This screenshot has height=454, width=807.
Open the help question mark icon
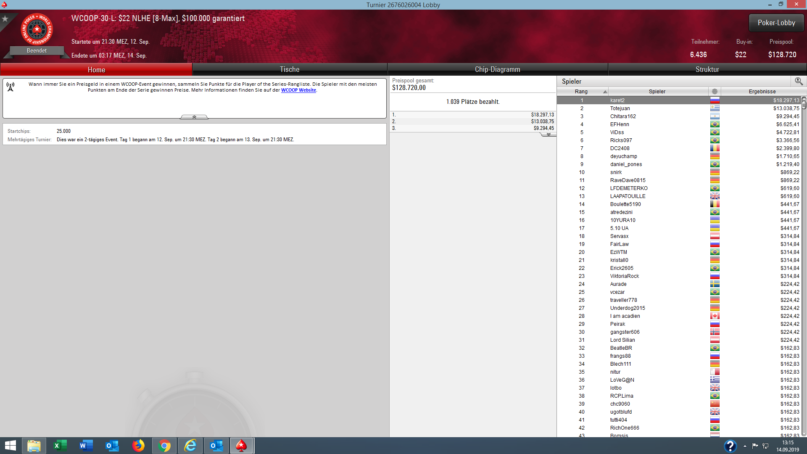click(x=730, y=446)
